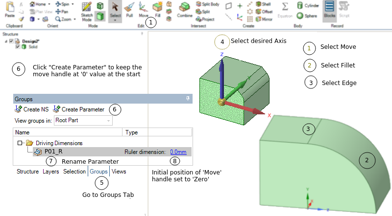Uncheck the Solid visibility checkbox
This screenshot has height=216, width=392.
[x=18, y=47]
